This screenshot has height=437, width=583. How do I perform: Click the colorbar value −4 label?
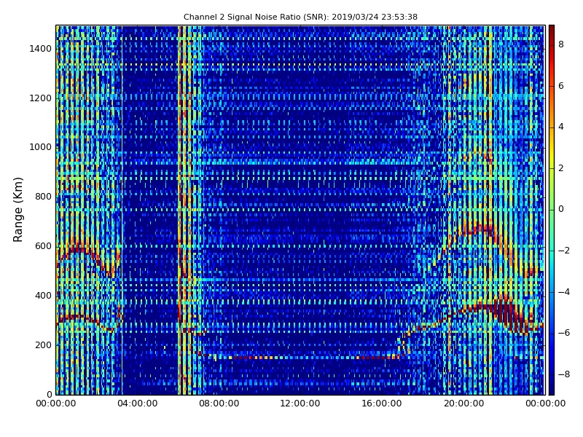563,292
